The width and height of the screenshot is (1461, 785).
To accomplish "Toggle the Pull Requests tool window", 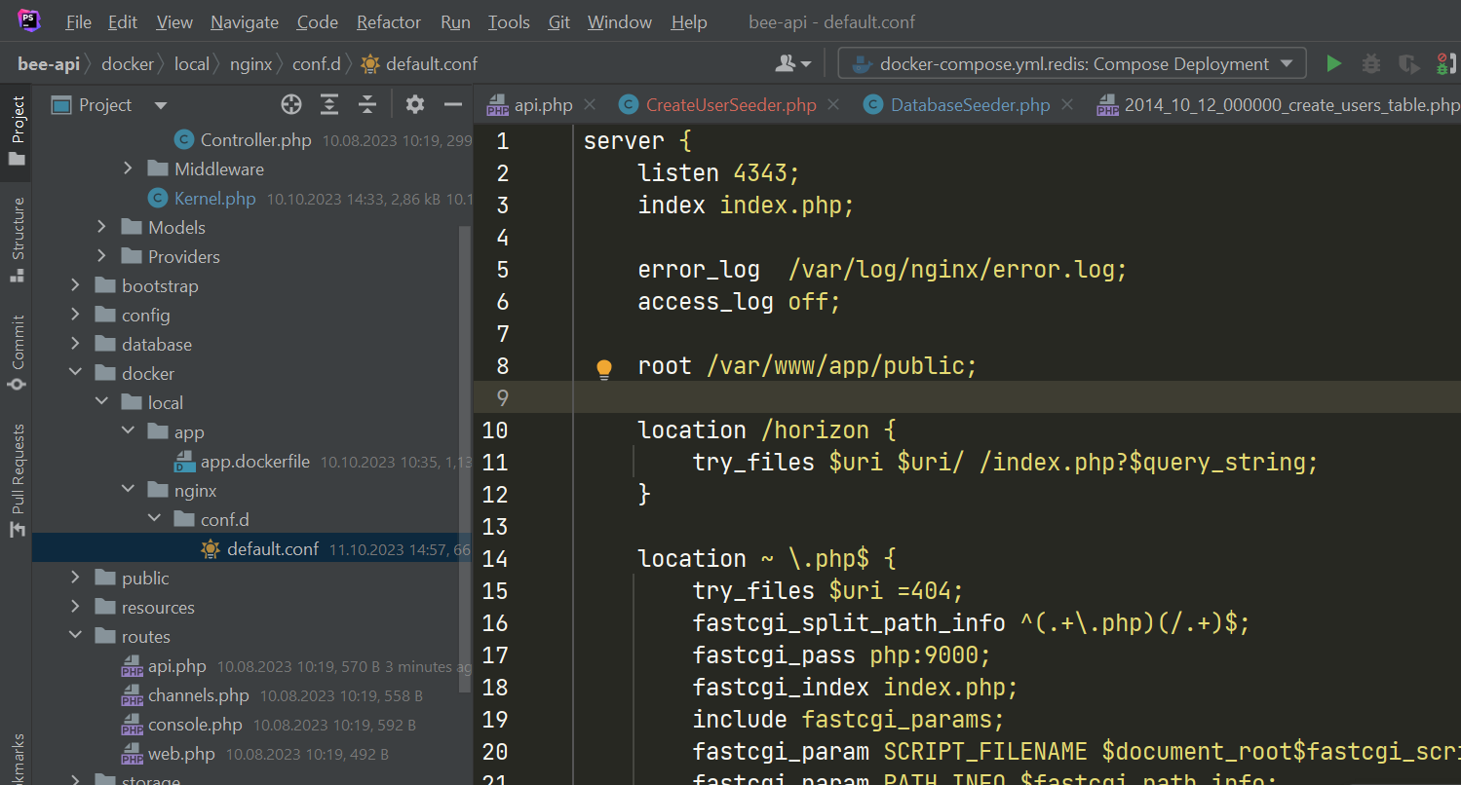I will (x=15, y=467).
